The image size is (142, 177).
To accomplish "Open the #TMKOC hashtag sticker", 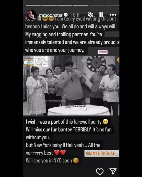I will click(102, 52).
